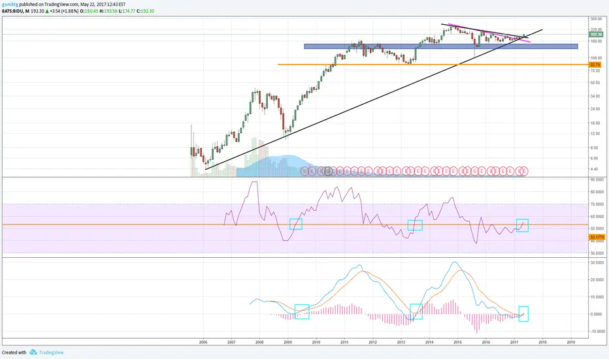The image size is (609, 359).
Task: Click the first earnings E marker near 2009
Action: tap(305, 171)
